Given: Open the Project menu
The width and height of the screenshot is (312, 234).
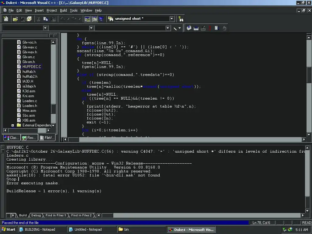Looking at the screenshot, I should [52, 10].
